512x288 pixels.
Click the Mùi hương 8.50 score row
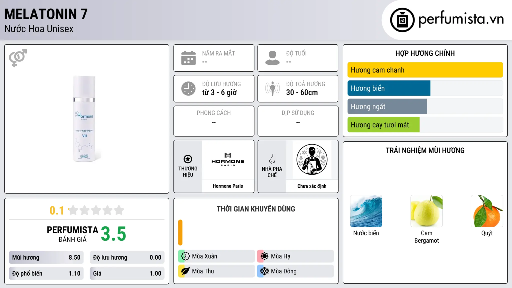coord(46,257)
